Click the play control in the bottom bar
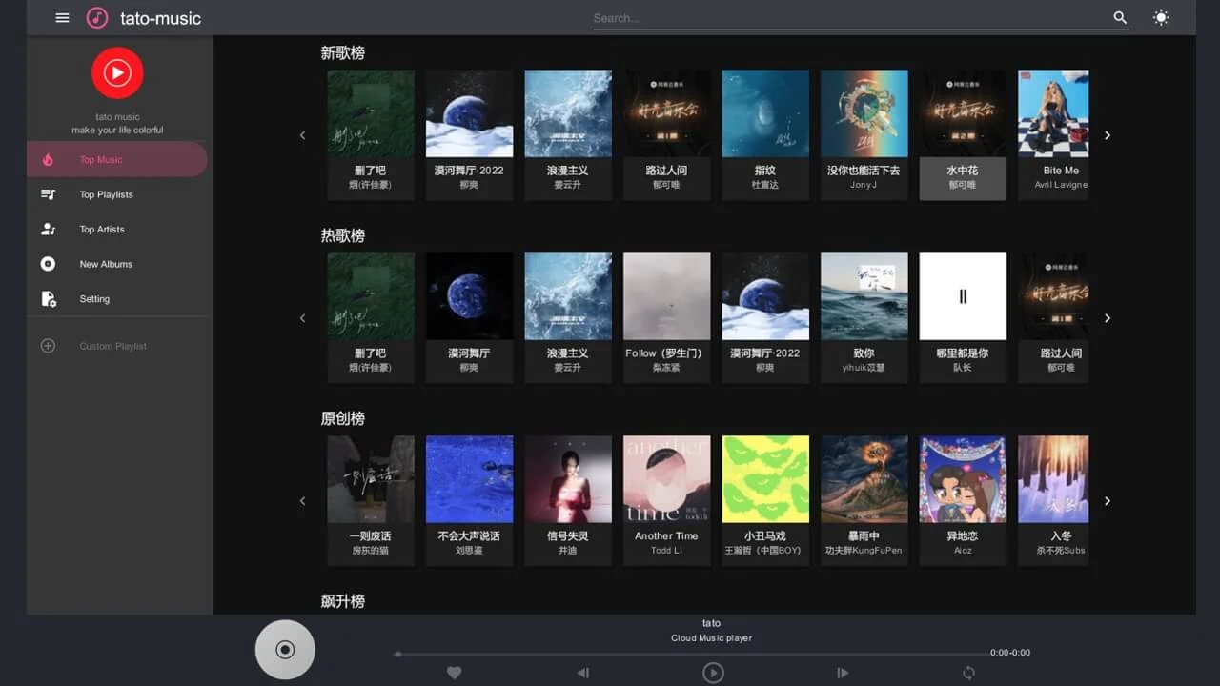This screenshot has height=686, width=1220. 713,673
